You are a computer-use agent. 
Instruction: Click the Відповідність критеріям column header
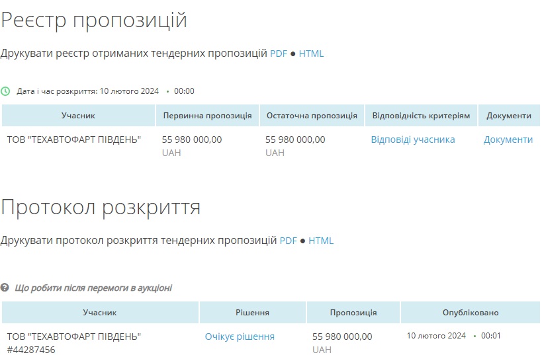(421, 115)
